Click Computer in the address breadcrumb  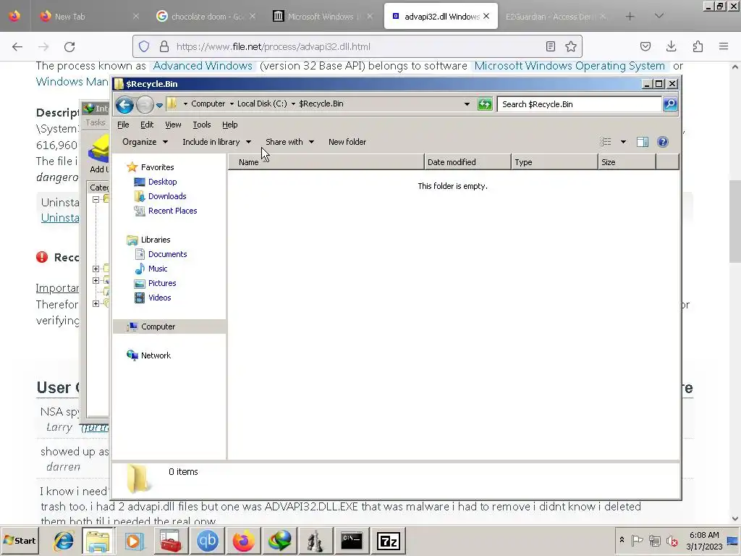pos(208,104)
